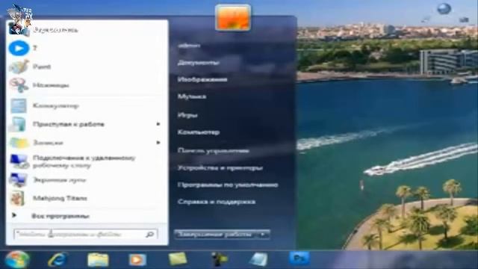Open Компьютер from the Start menu

[199, 132]
